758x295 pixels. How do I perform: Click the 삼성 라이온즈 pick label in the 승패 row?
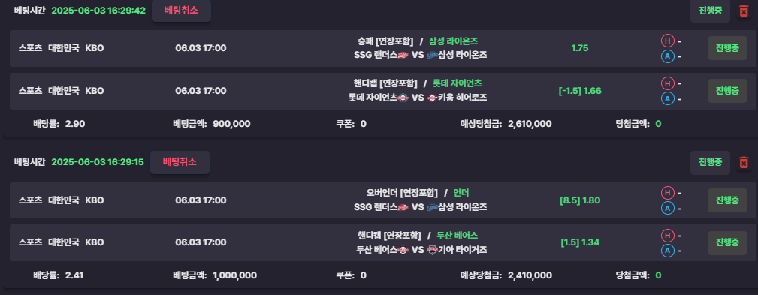coord(453,41)
